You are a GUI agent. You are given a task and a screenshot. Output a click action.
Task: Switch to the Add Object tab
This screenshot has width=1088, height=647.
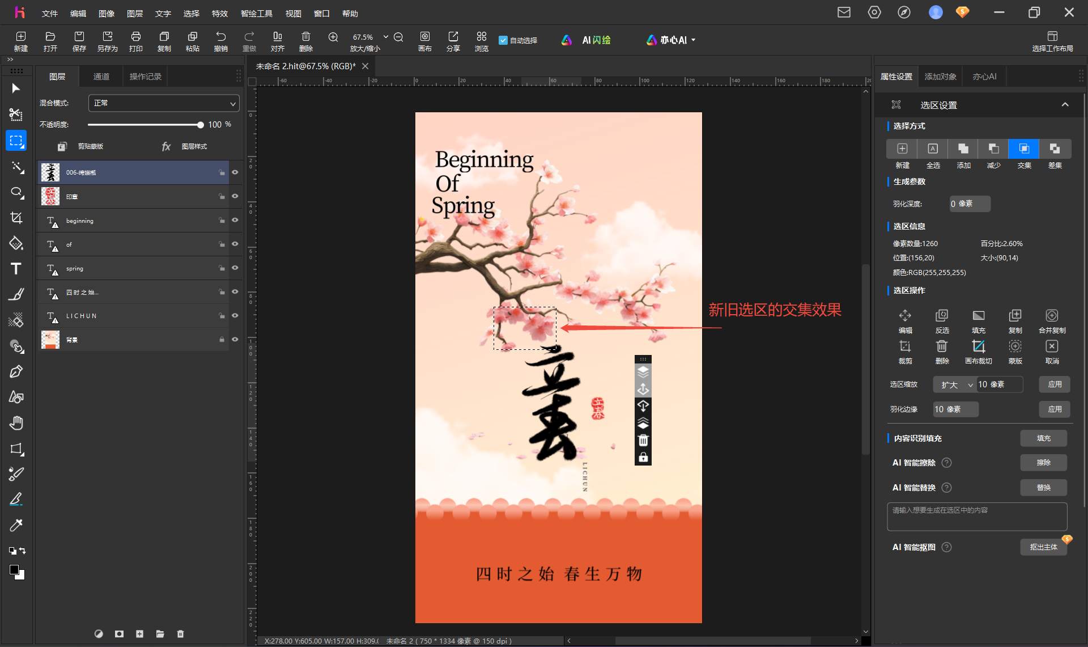(x=941, y=77)
